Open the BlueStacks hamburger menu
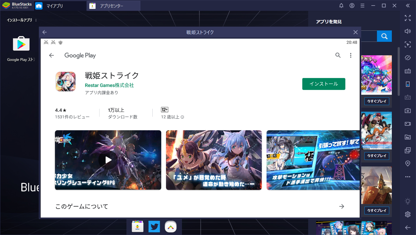416x235 pixels. (362, 6)
